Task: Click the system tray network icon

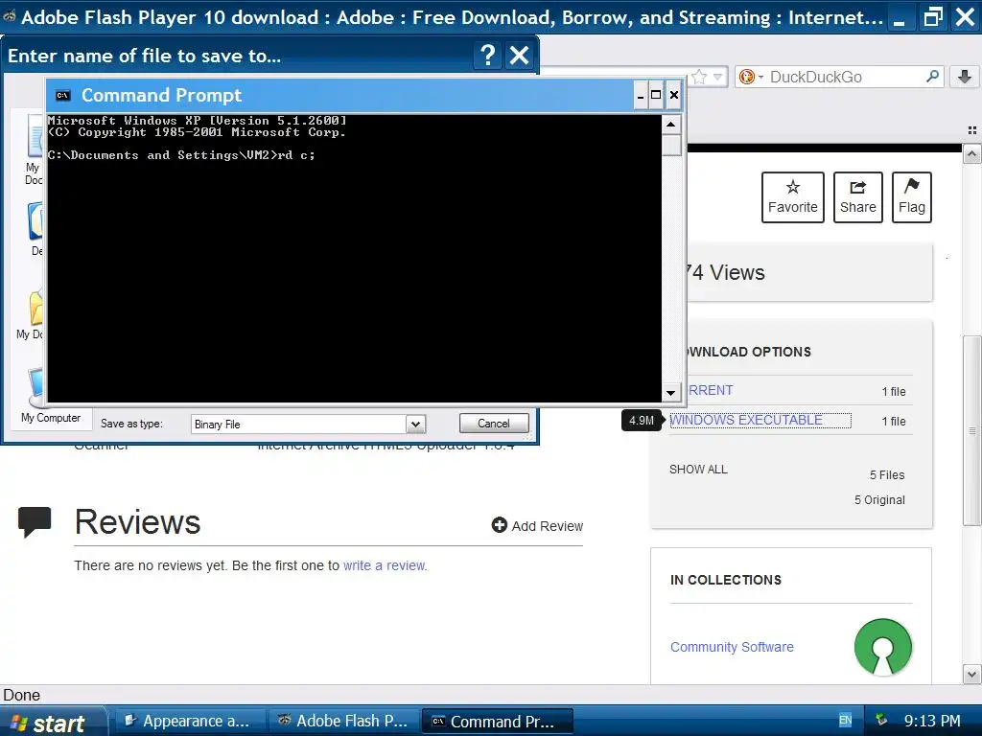Action: [881, 721]
